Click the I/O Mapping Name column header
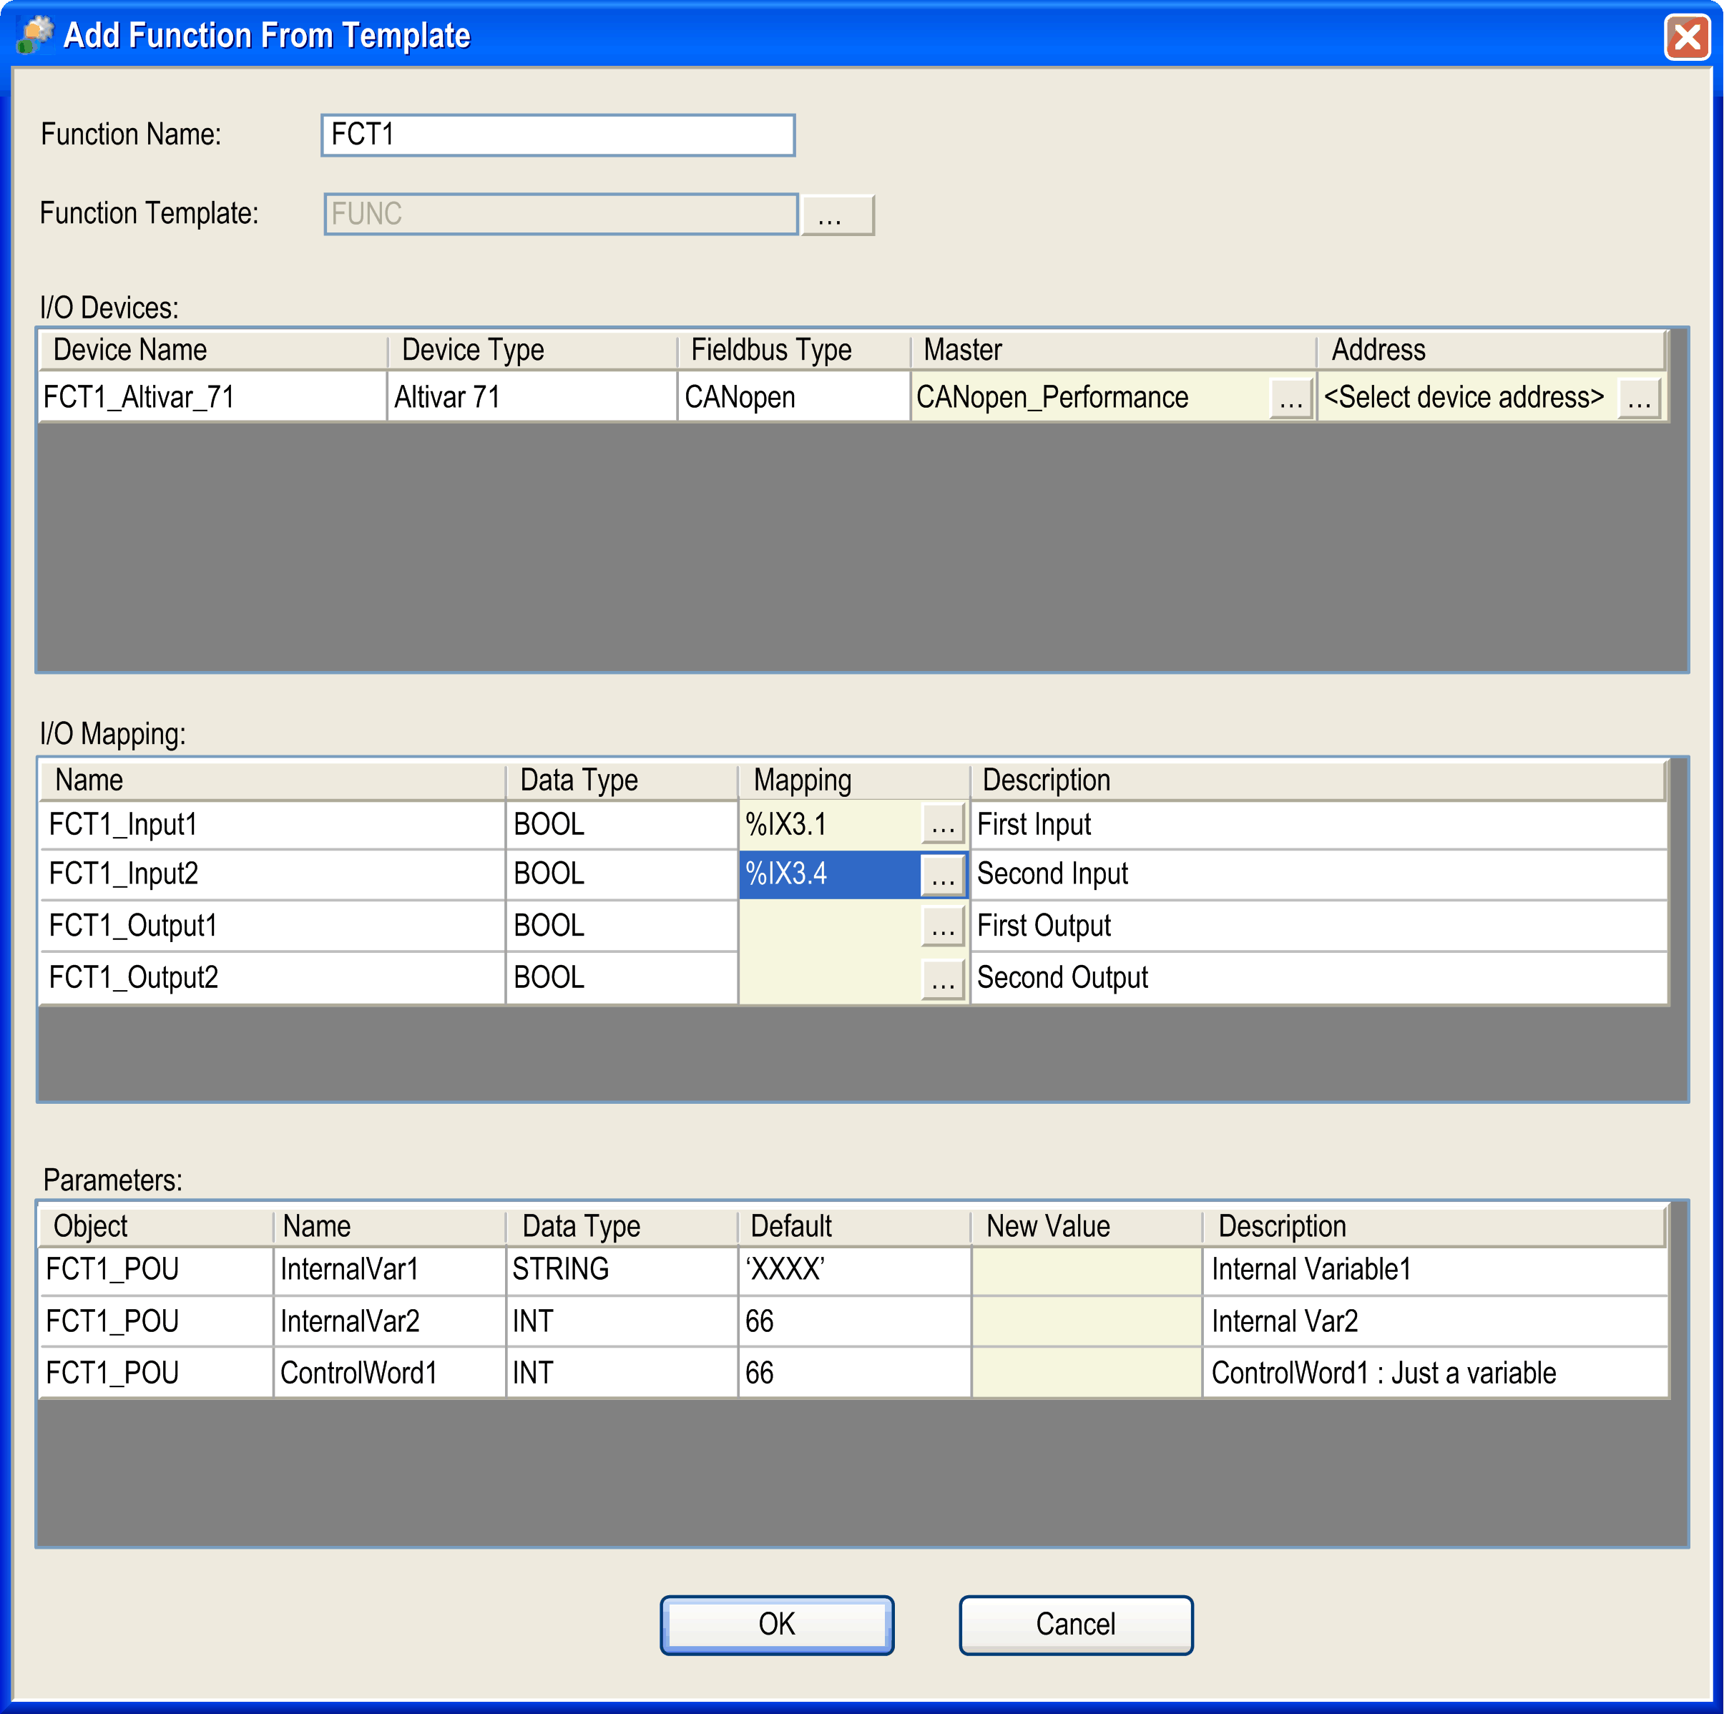The image size is (1724, 1714). [272, 780]
